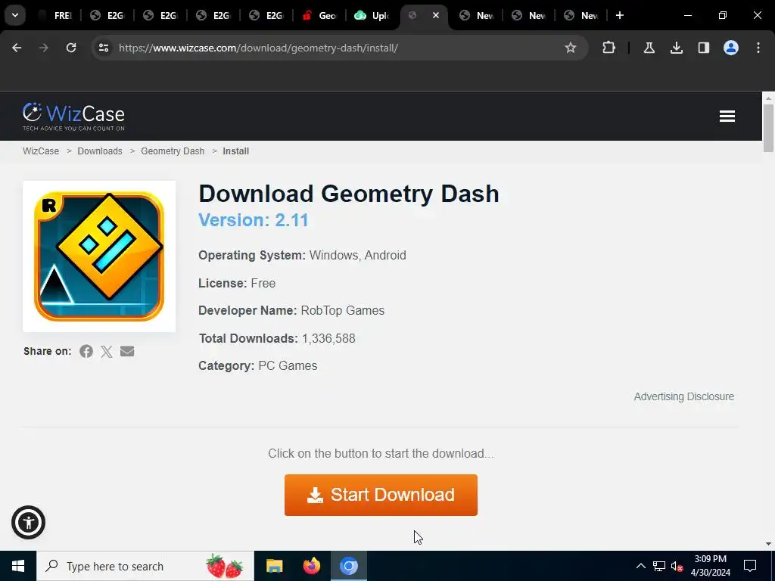Screen dimensions: 775x581
Task: Click the Chrome taskbar icon
Action: pyautogui.click(x=348, y=566)
